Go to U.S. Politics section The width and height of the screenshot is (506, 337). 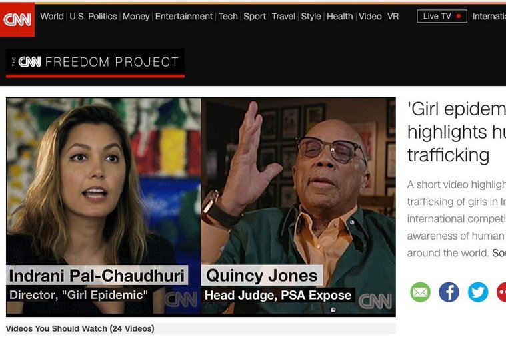tap(93, 16)
